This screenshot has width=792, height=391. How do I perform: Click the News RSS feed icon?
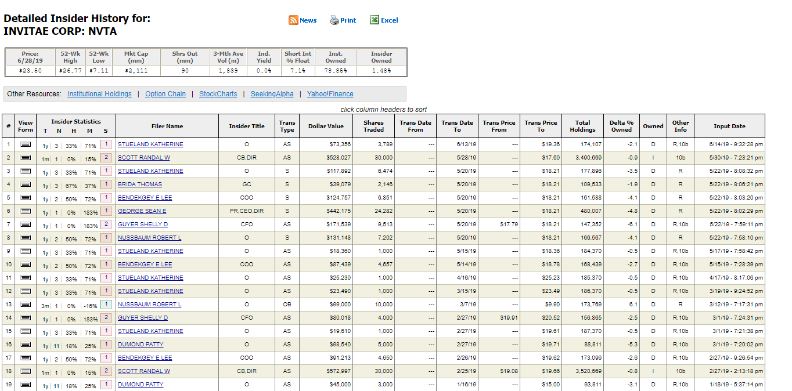(x=293, y=20)
